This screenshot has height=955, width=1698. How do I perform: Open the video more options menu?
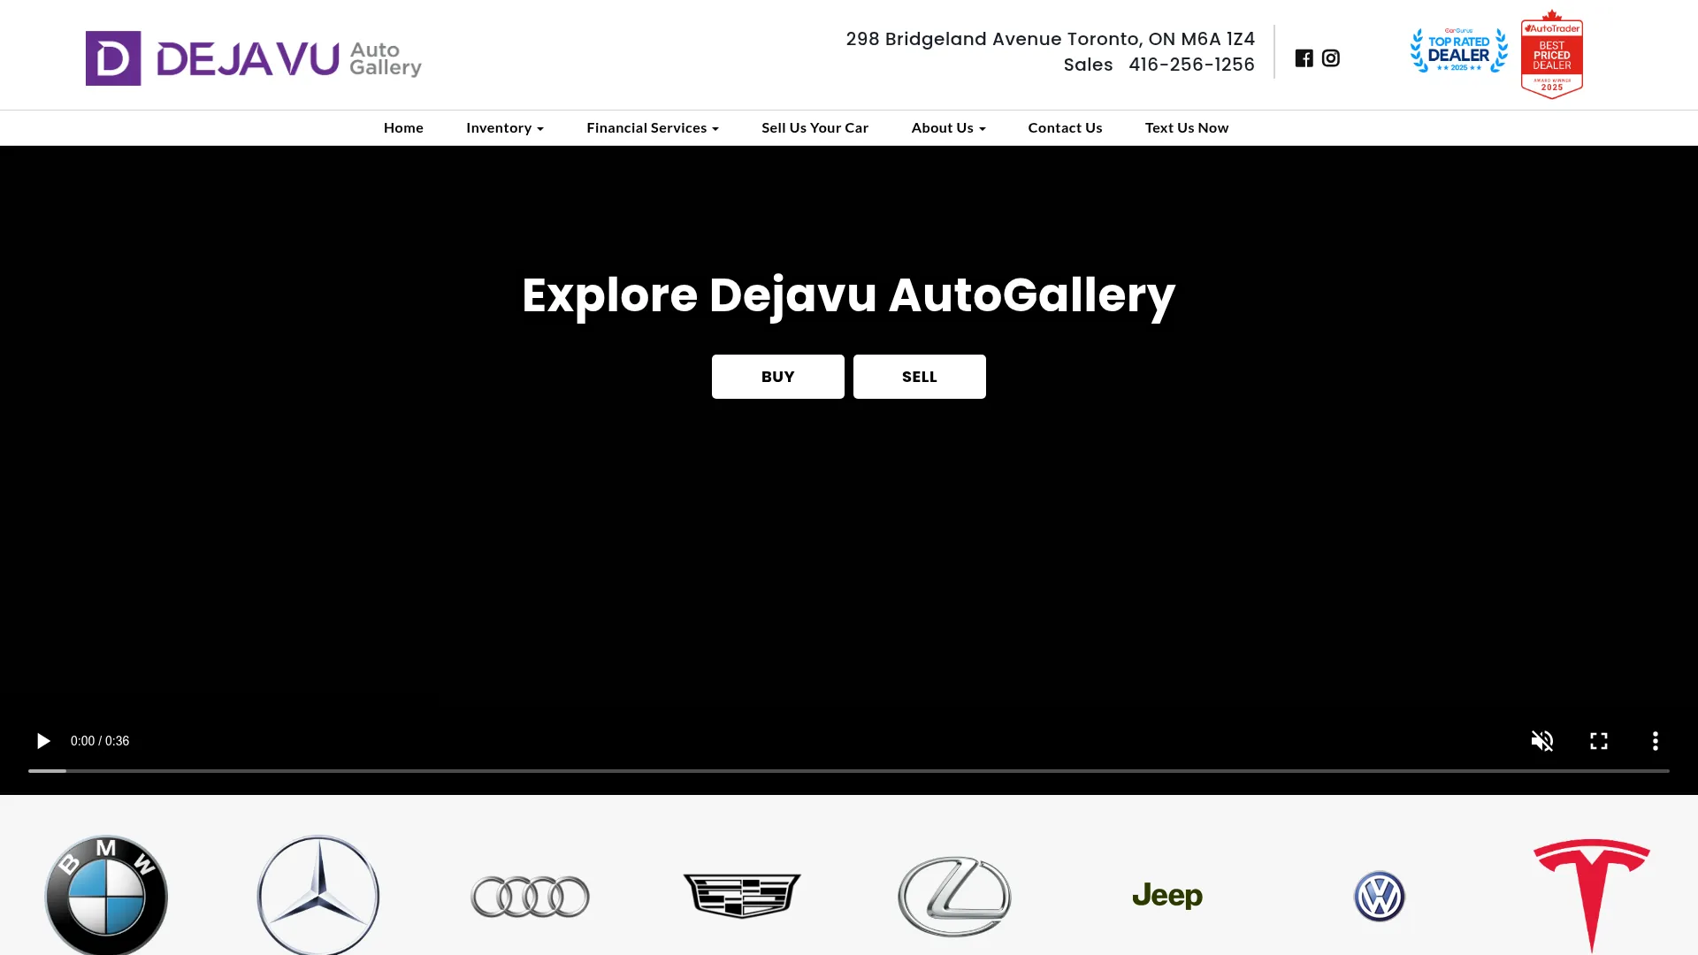[1656, 741]
